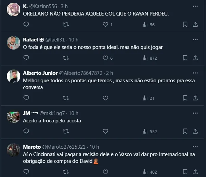This screenshot has height=177, width=206.
Task: Bookmark JM's tweet about acosta
Action: 185,131
